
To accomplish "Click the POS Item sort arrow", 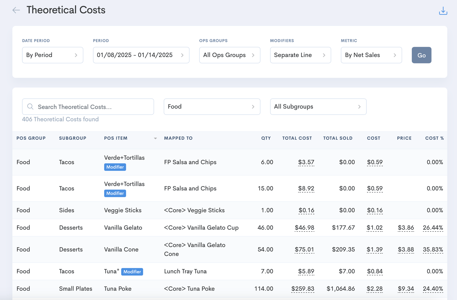I will tap(155, 138).
